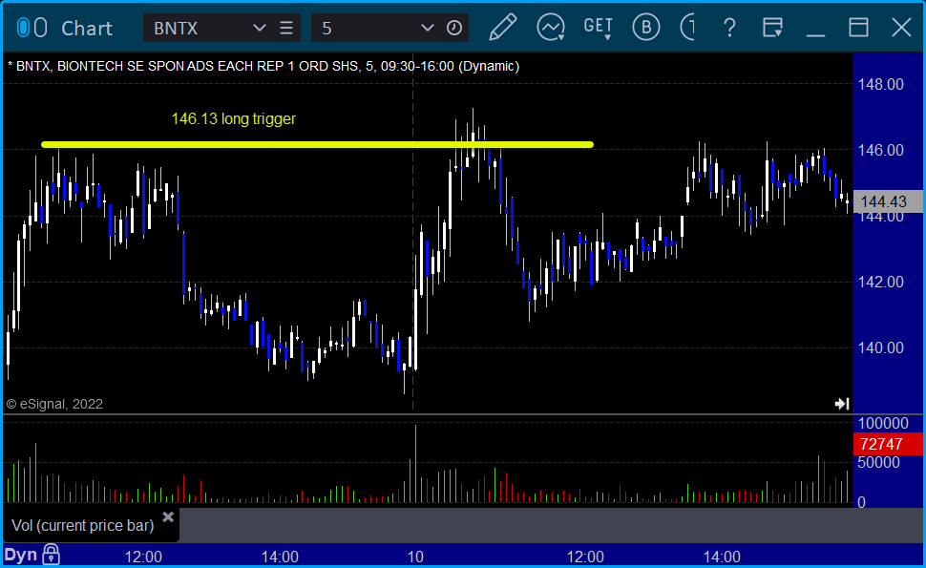Select the Vol (current price bar) label
Image resolution: width=926 pixels, height=568 pixels.
(83, 525)
